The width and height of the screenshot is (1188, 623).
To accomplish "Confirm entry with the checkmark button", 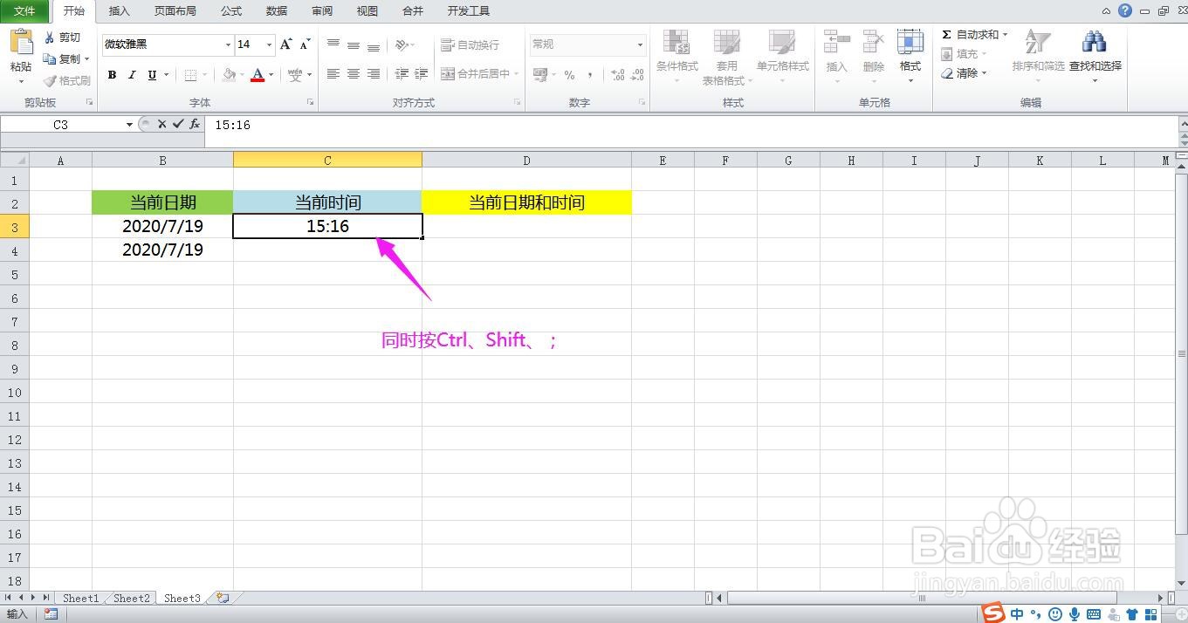I will point(178,125).
